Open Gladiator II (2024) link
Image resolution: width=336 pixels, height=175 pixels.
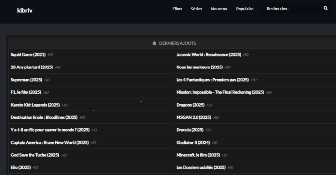pos(193,143)
